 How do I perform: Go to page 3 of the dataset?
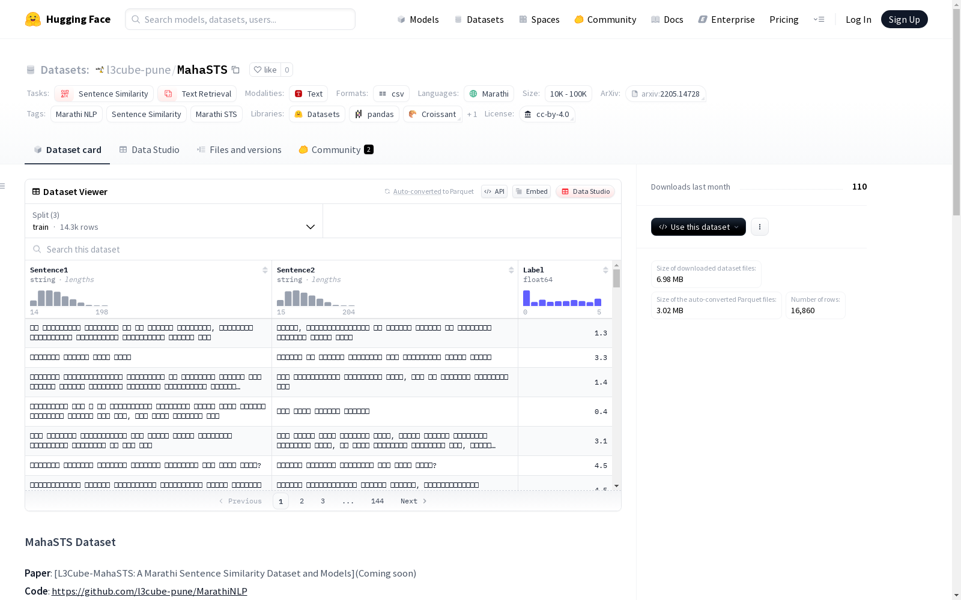[323, 501]
